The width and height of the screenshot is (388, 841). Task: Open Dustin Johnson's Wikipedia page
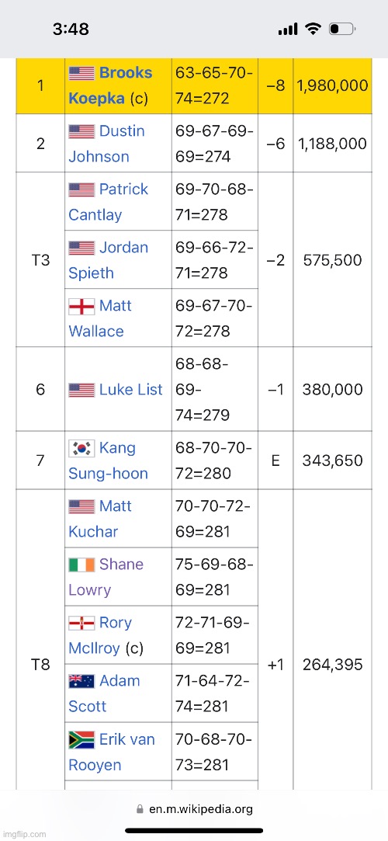pos(106,144)
